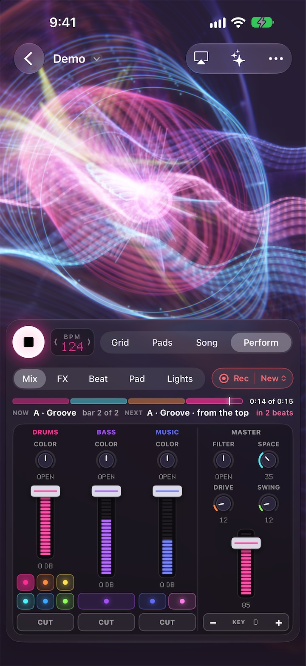
Task: Tap the Wi-Fi status icon
Action: click(x=239, y=23)
